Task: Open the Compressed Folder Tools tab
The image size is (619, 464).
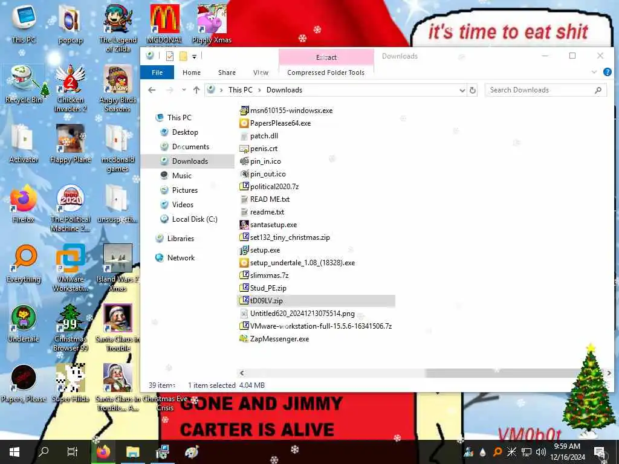Action: coord(326,72)
